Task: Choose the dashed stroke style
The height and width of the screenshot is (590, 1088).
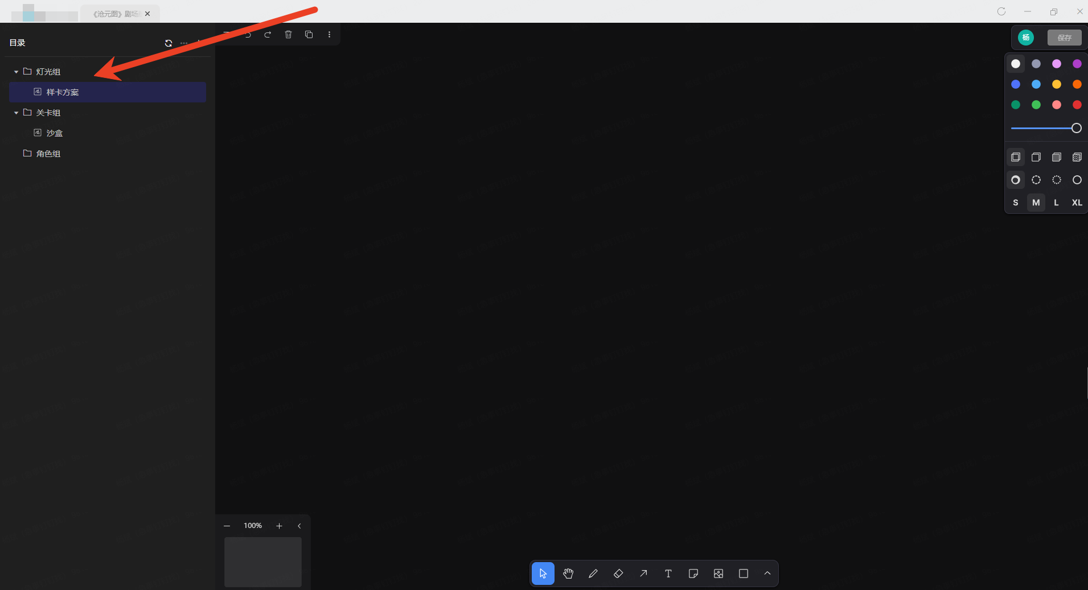Action: [x=1036, y=180]
